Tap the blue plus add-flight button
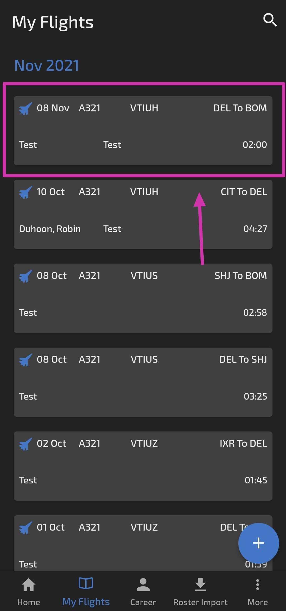This screenshot has height=611, width=286. 258,543
